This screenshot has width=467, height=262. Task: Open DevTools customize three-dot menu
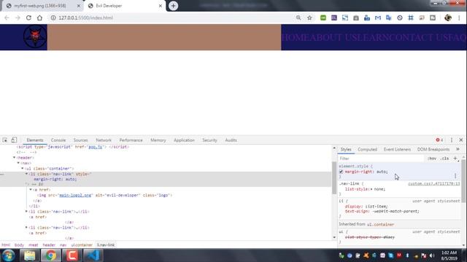tap(452, 140)
